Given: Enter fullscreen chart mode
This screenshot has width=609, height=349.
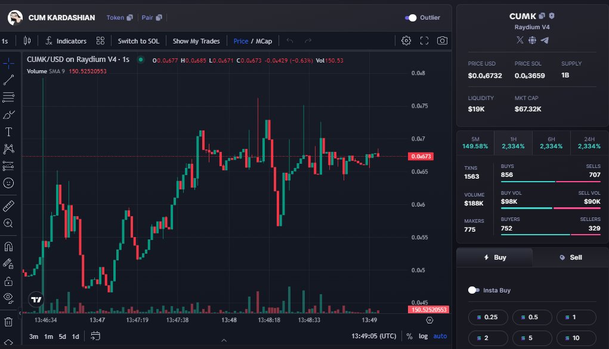Looking at the screenshot, I should point(424,40).
